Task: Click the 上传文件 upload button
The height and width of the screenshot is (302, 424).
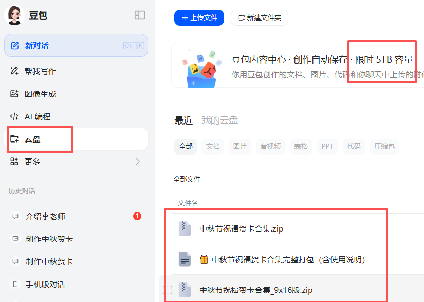Action: click(199, 17)
